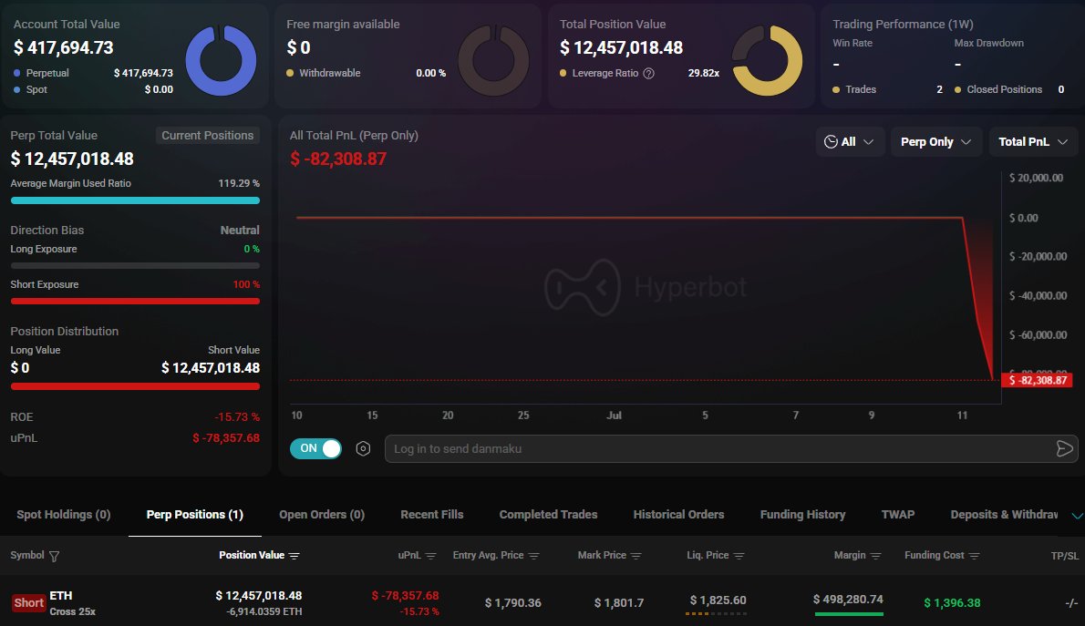1085x626 pixels.
Task: Click the Withdrawable 0.00 % entry
Action: point(366,73)
